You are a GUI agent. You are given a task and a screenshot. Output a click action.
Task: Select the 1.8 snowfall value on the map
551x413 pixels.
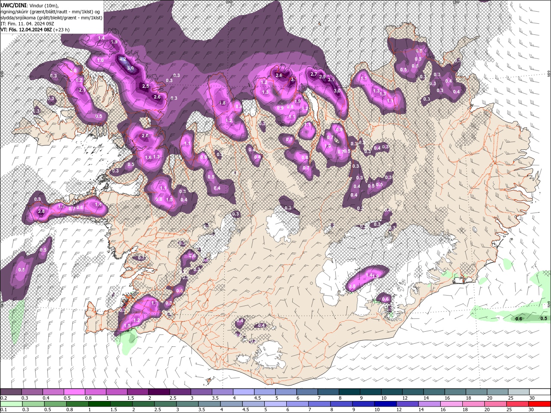point(223,103)
